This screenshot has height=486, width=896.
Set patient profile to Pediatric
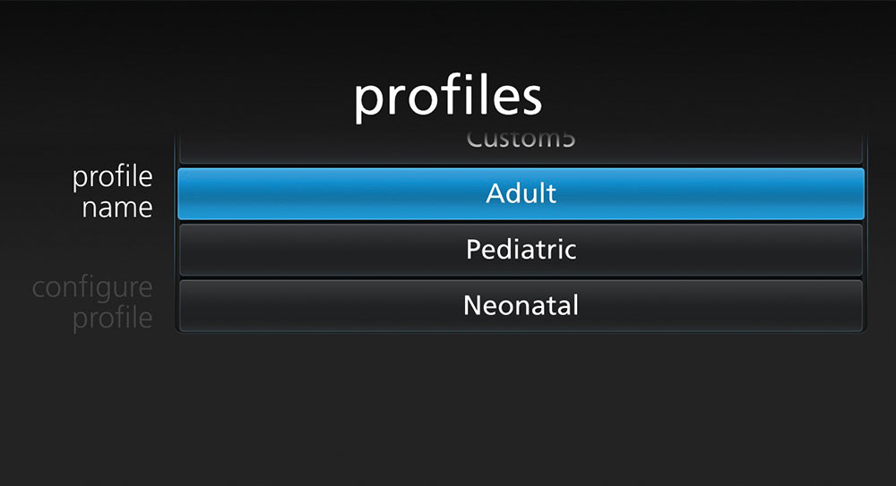[521, 249]
